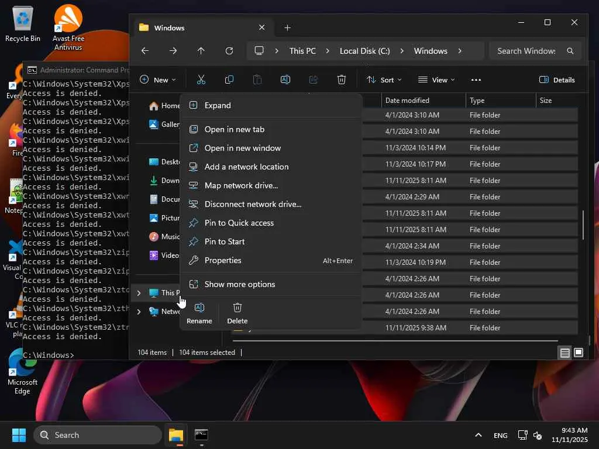This screenshot has height=449, width=599.
Task: Click Delete icon in the context menu
Action: coord(237,313)
